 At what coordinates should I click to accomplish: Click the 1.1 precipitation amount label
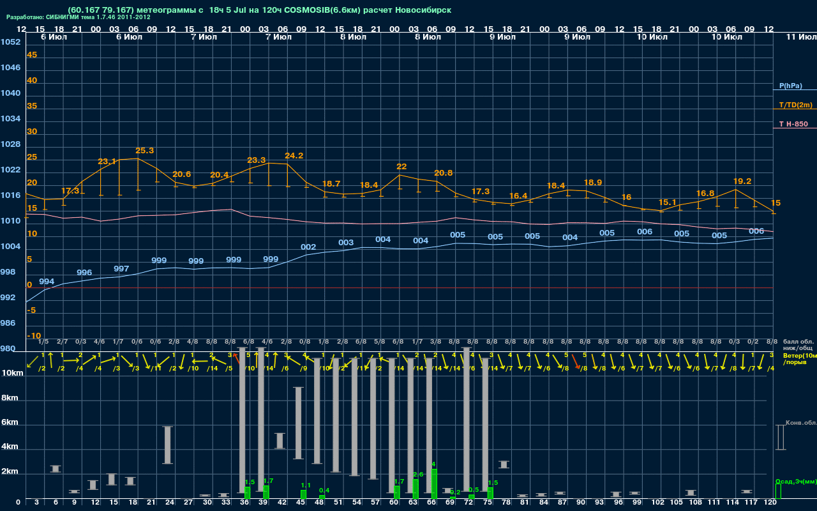306,485
